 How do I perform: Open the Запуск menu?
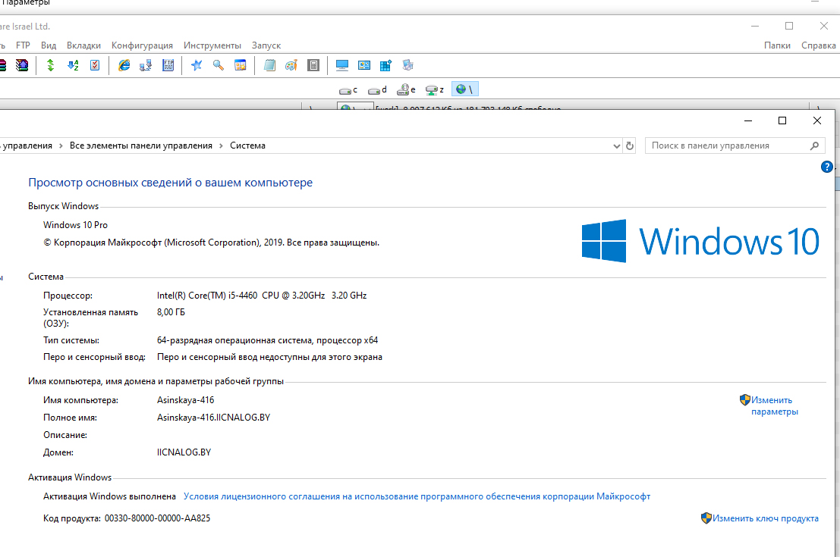point(266,45)
